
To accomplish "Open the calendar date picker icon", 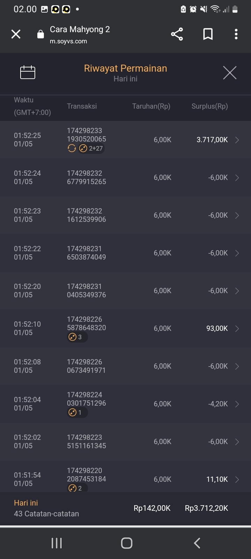I will [x=28, y=72].
